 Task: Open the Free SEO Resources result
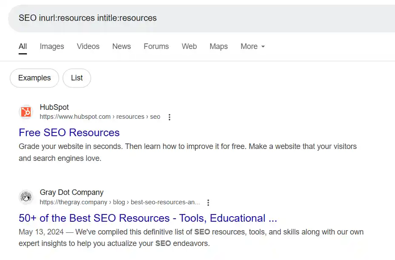click(x=69, y=132)
